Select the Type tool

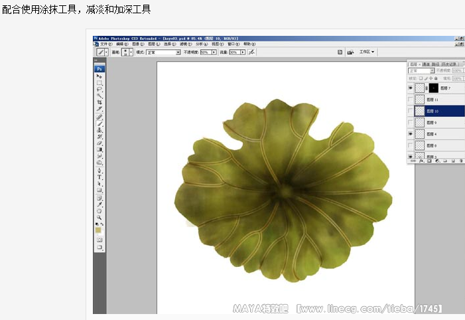pos(100,177)
